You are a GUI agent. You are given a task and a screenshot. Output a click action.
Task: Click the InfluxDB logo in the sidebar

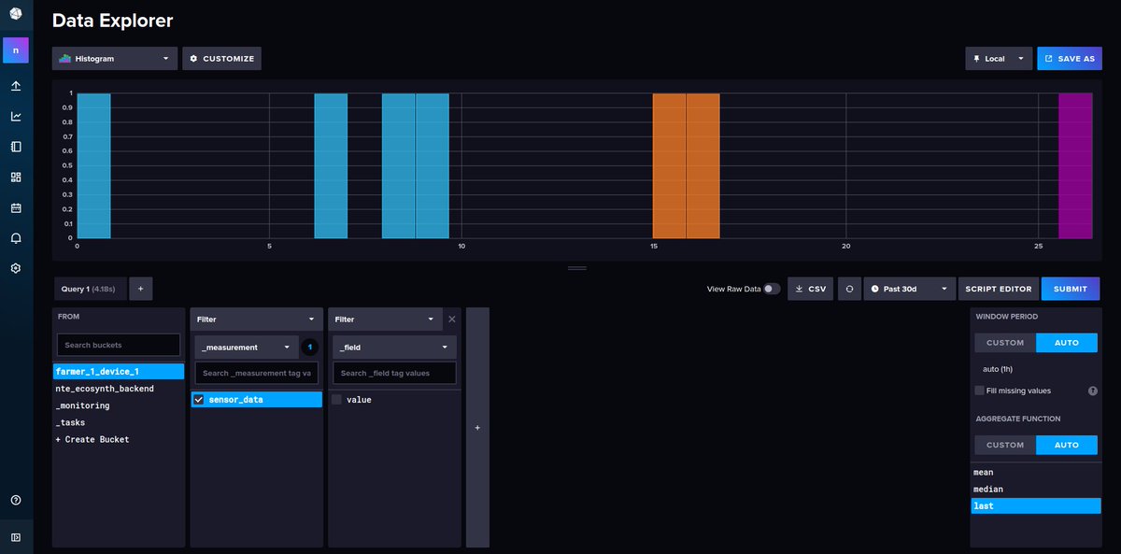click(16, 12)
